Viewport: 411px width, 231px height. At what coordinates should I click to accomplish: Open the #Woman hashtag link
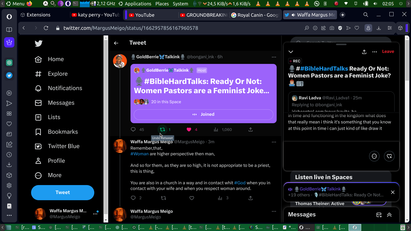point(139,154)
